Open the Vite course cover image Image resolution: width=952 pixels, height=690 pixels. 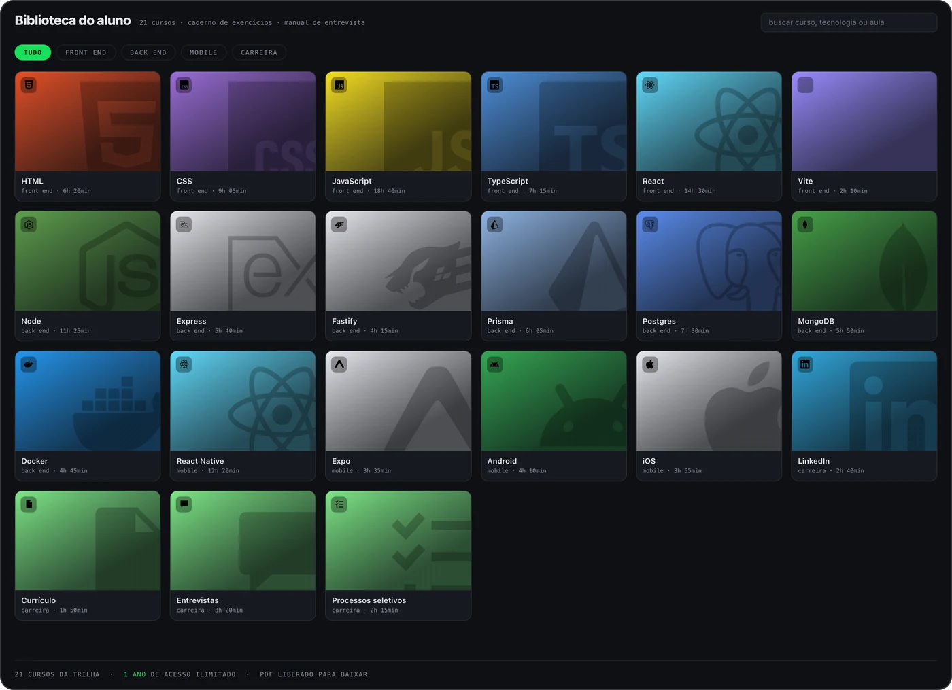[x=864, y=122]
